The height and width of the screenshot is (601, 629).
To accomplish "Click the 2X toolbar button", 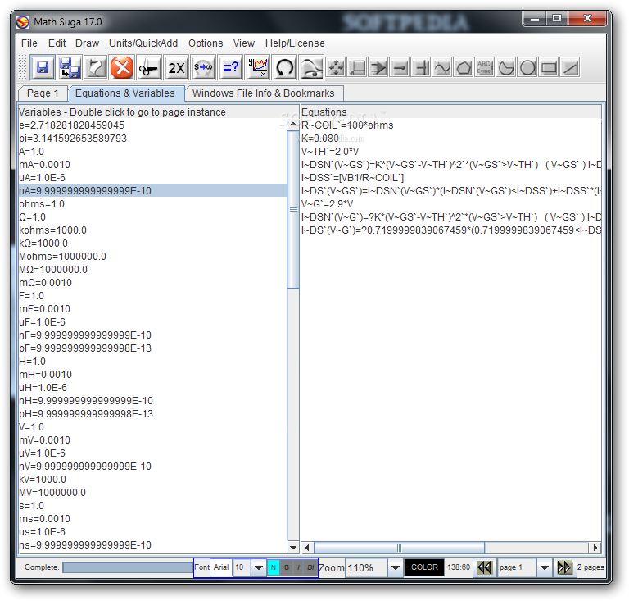I will point(176,67).
